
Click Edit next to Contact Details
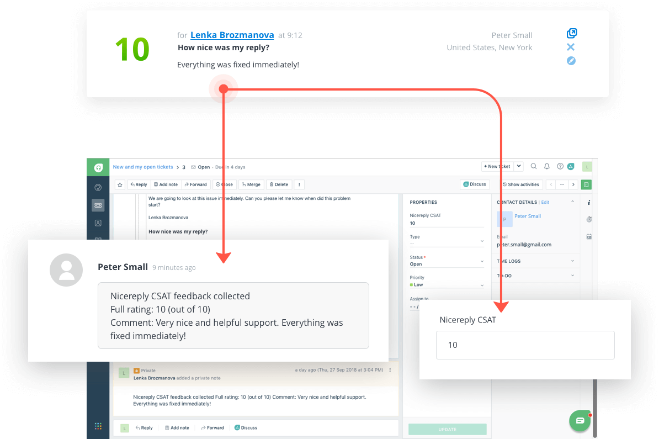(545, 202)
